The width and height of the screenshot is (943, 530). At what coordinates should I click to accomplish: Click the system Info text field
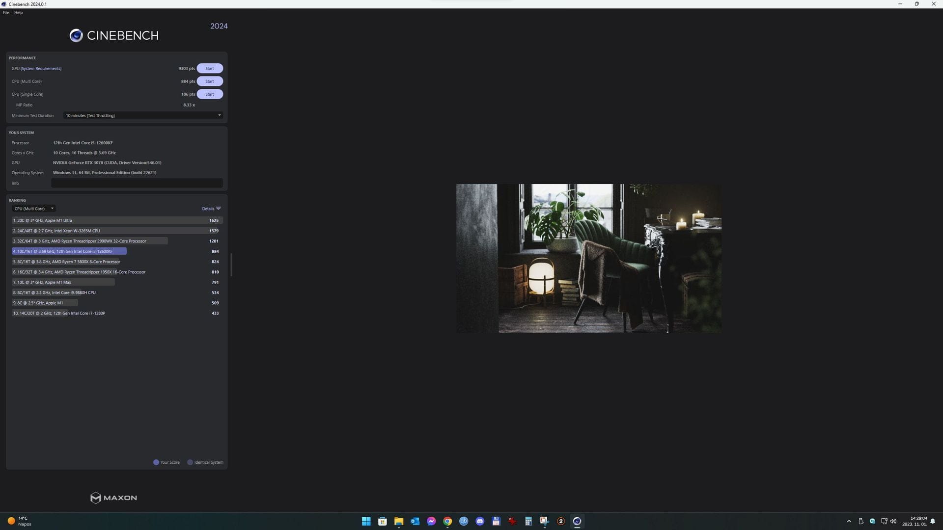137,183
